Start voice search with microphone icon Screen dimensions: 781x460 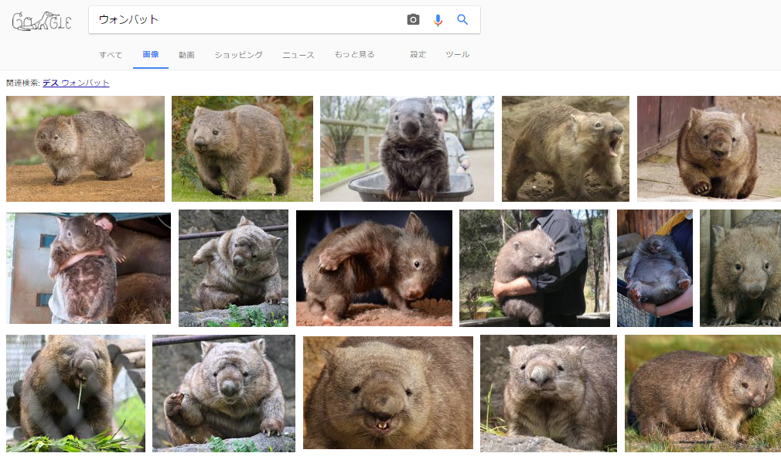click(438, 20)
